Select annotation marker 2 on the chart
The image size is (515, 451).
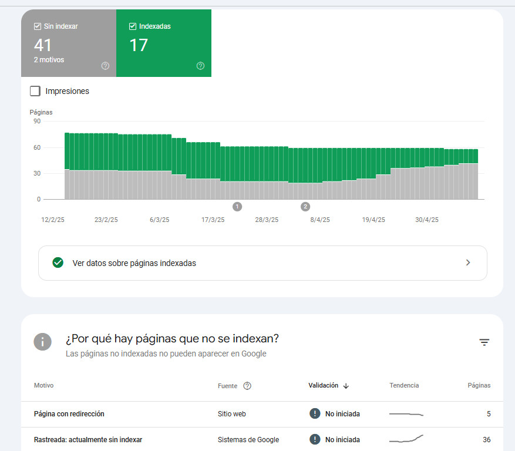coord(305,207)
